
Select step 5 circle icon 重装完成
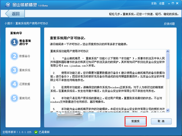pos(14,98)
